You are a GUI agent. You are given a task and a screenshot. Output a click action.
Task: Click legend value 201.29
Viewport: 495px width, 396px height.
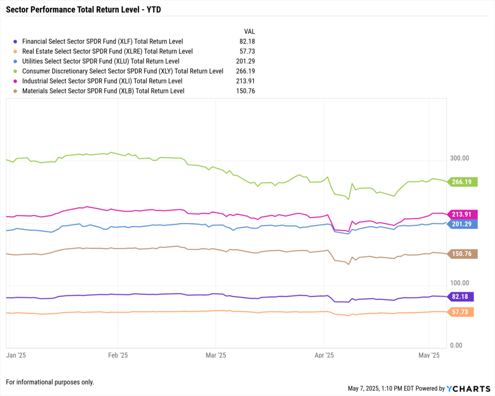pyautogui.click(x=246, y=61)
